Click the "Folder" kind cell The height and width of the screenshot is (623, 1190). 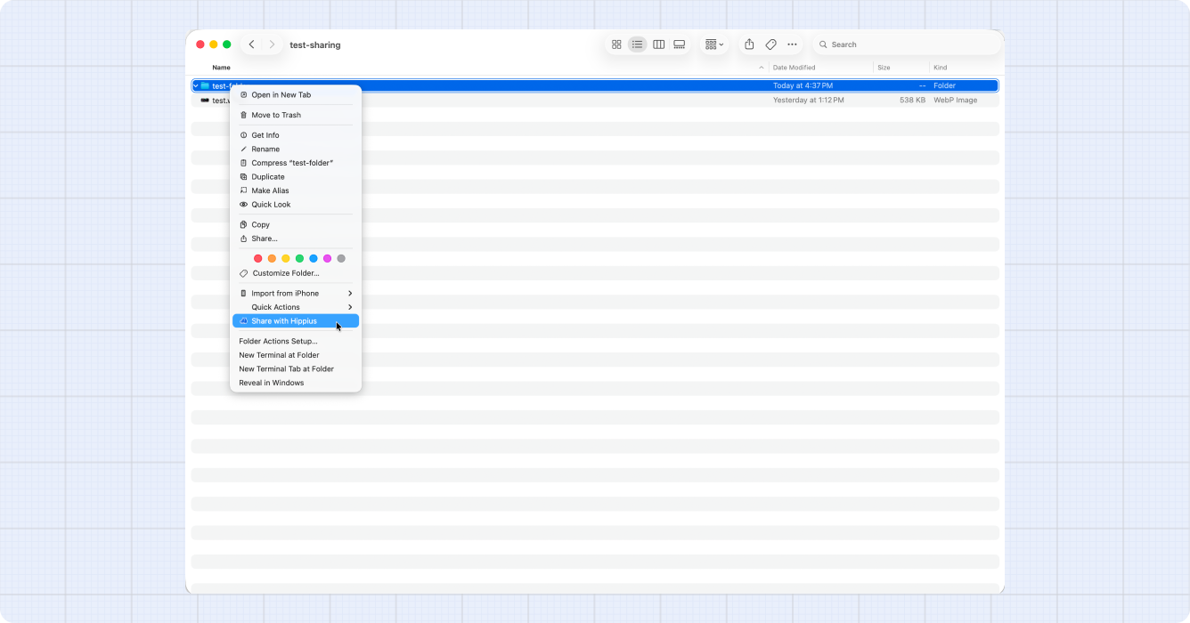point(944,85)
